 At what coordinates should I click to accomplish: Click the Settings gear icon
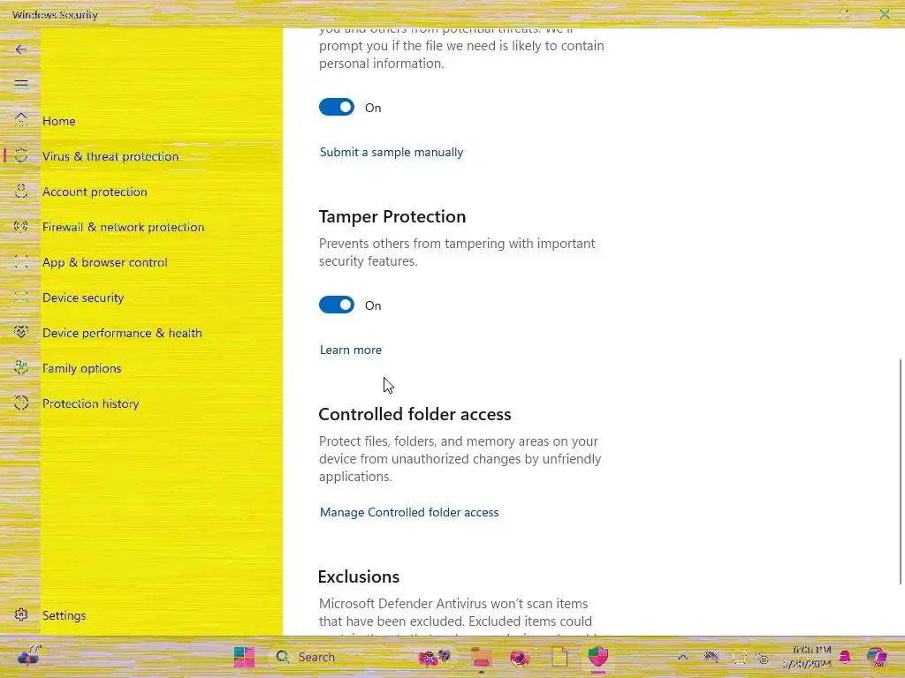click(21, 614)
